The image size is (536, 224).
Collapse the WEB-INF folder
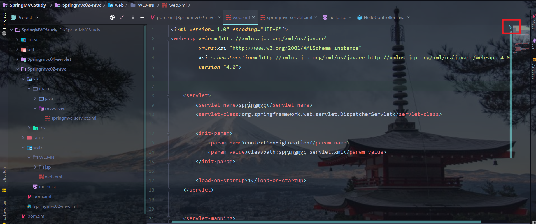point(29,157)
